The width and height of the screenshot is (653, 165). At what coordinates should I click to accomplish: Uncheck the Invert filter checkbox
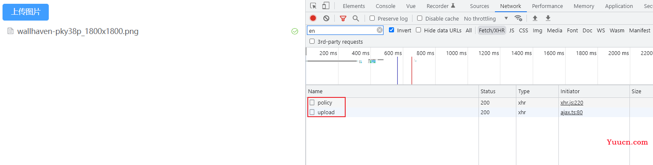point(391,30)
